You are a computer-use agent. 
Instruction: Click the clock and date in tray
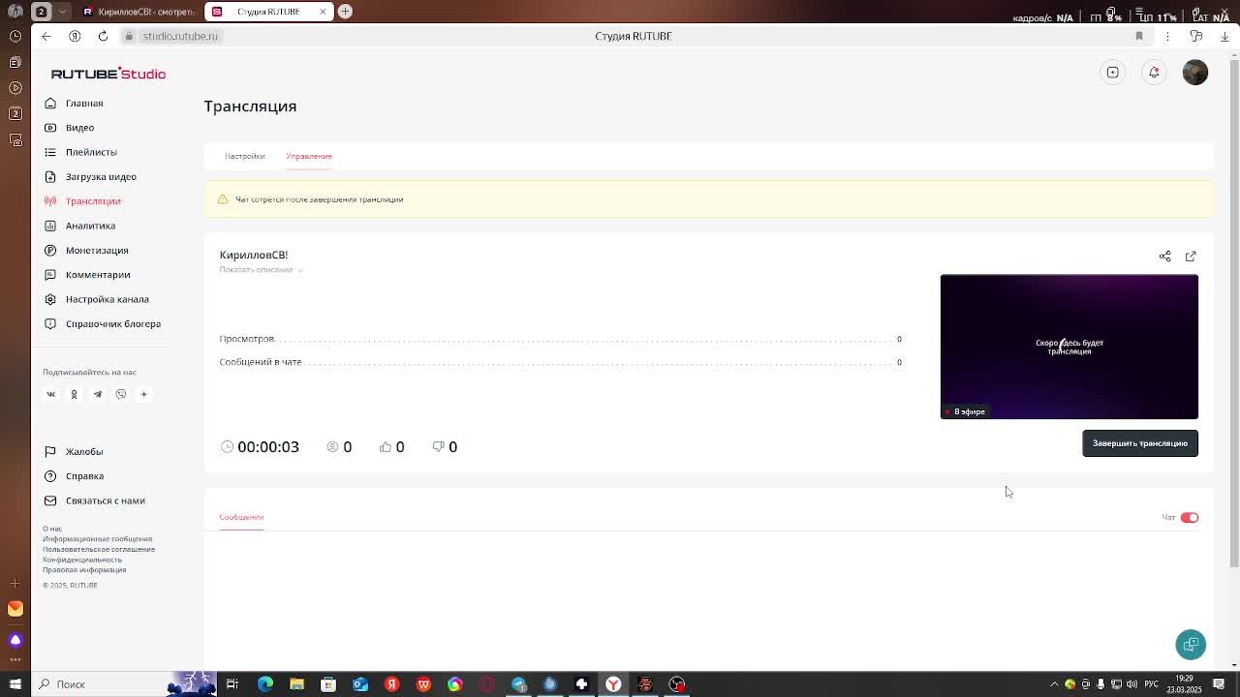pyautogui.click(x=1184, y=684)
